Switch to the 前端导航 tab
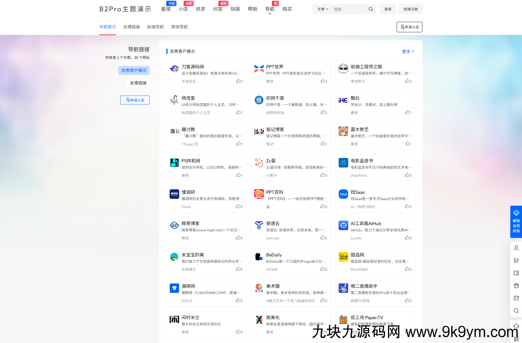This screenshot has width=522, height=343. pos(155,27)
